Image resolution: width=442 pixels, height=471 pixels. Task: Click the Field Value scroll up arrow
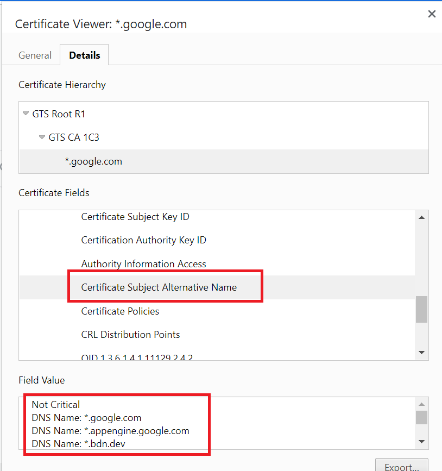tap(421, 404)
